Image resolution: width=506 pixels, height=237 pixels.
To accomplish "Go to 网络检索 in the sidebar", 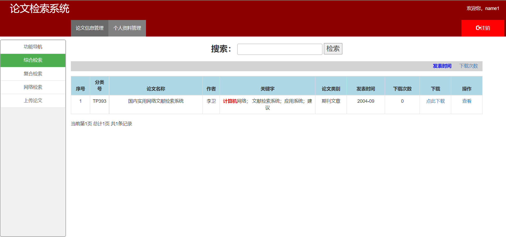I will [33, 87].
